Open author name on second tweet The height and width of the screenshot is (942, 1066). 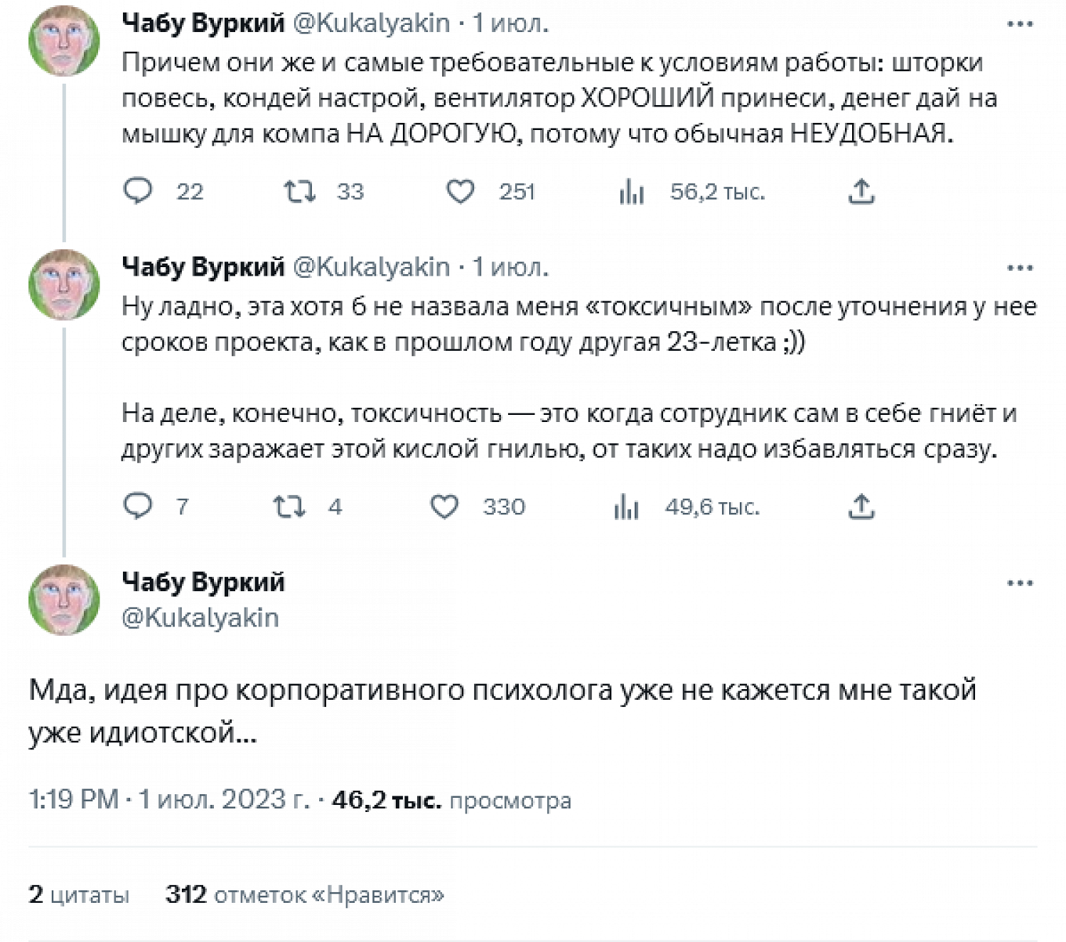pyautogui.click(x=203, y=267)
